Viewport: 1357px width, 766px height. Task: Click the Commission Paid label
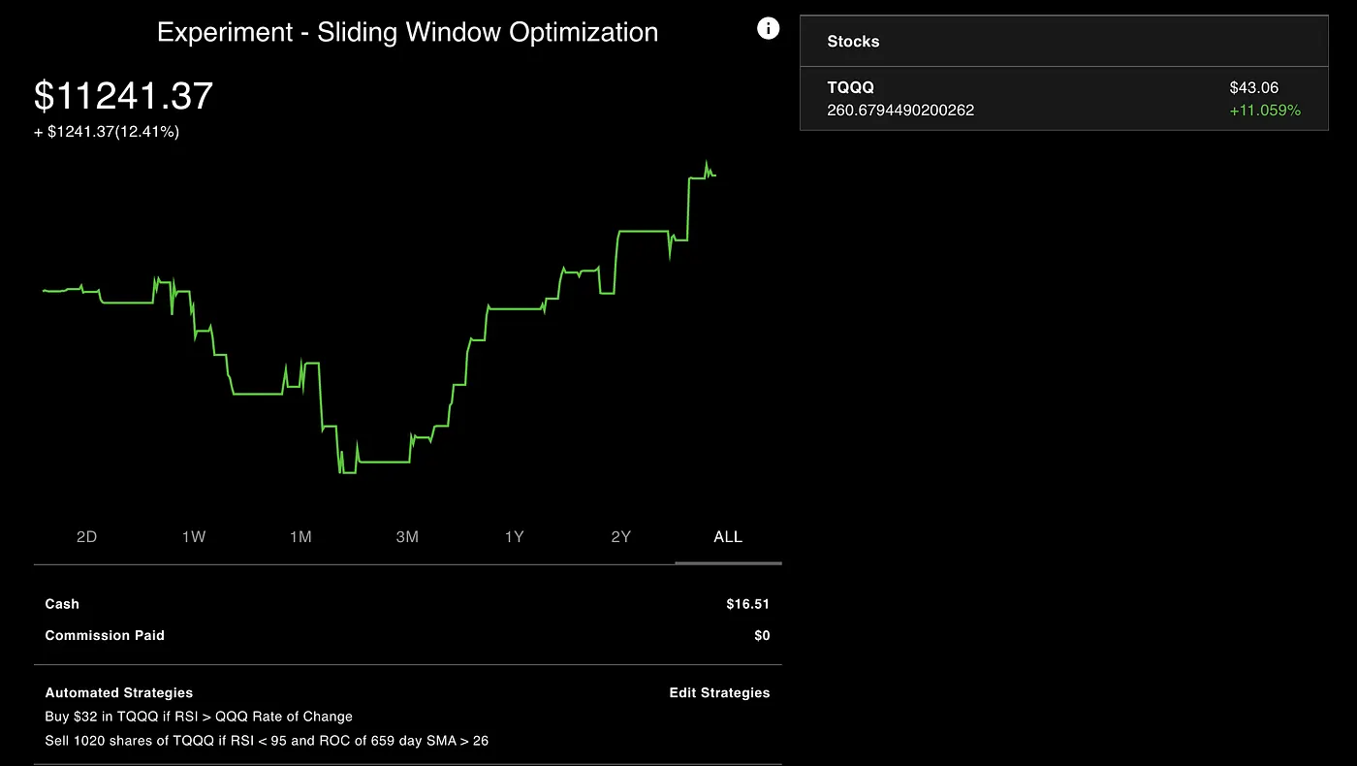[x=105, y=635]
